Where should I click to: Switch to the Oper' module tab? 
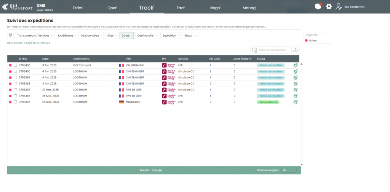pyautogui.click(x=112, y=8)
